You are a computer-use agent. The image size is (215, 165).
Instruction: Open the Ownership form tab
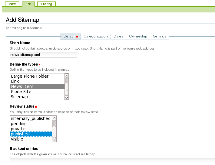point(138,36)
